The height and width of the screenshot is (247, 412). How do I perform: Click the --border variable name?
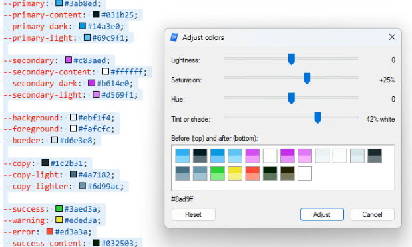tap(22, 140)
